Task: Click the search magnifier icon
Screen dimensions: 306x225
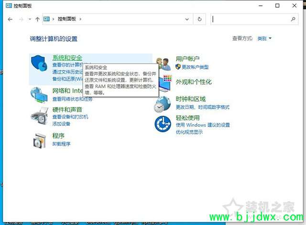Action: point(293,19)
